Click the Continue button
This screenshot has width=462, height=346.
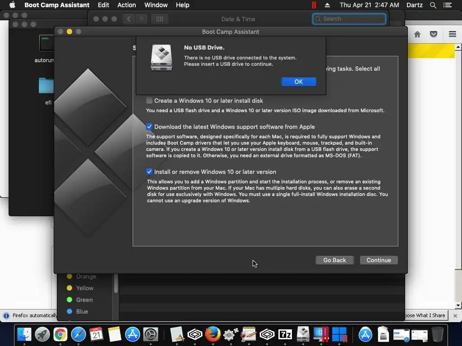[x=379, y=260]
